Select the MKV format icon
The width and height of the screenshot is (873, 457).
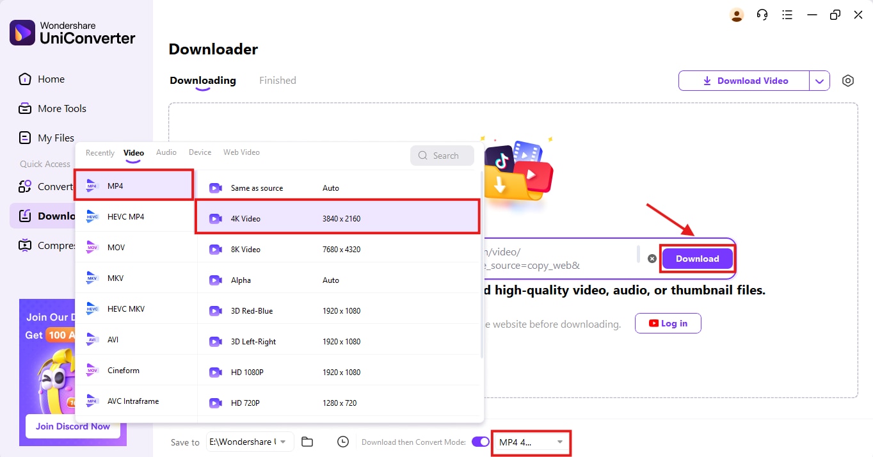click(x=92, y=278)
